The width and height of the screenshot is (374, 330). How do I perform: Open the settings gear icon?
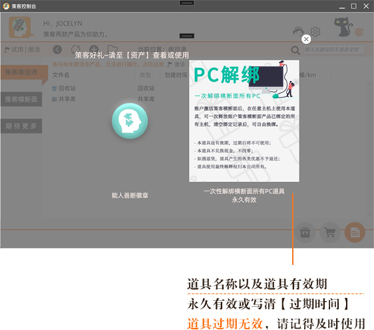pos(315,31)
